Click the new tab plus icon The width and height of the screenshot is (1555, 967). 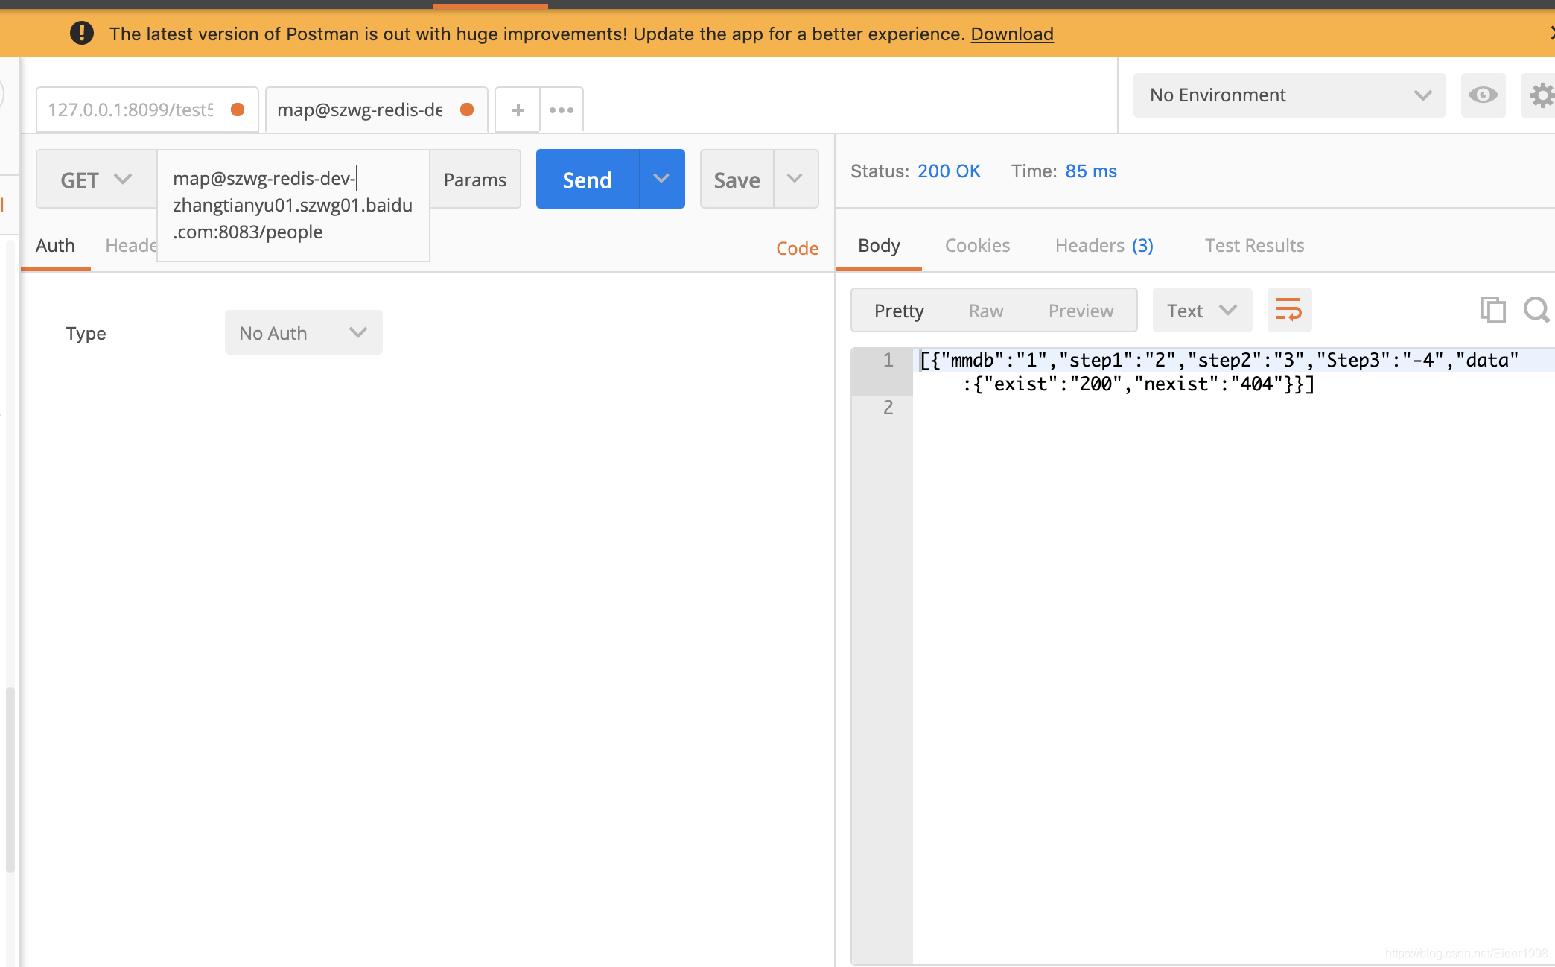(518, 110)
